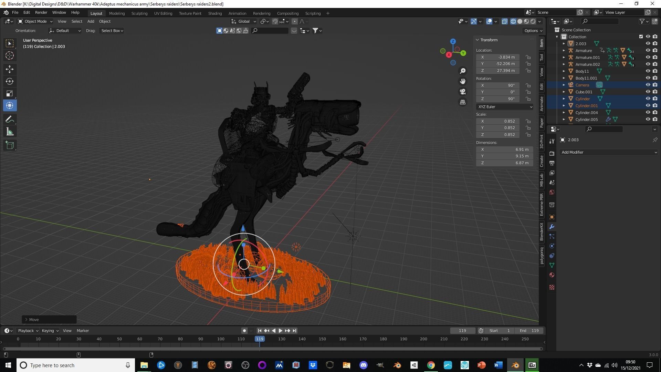Open the Render menu
This screenshot has width=661, height=372.
click(x=41, y=12)
